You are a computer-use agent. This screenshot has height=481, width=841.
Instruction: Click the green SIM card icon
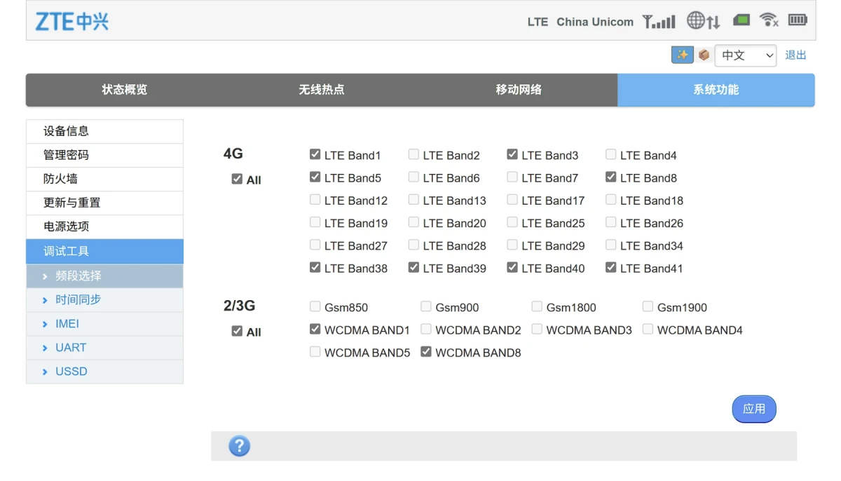point(741,20)
